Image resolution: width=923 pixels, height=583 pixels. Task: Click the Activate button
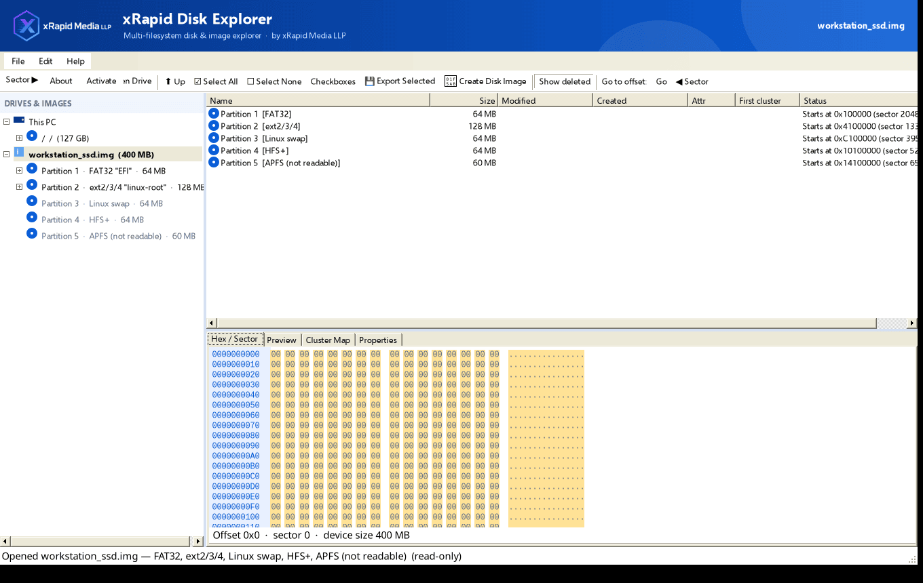point(101,81)
